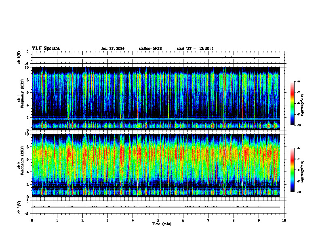320x247 pixels.
Task: Select the date text 'Jan. 27, 2024'
Action: [113, 48]
